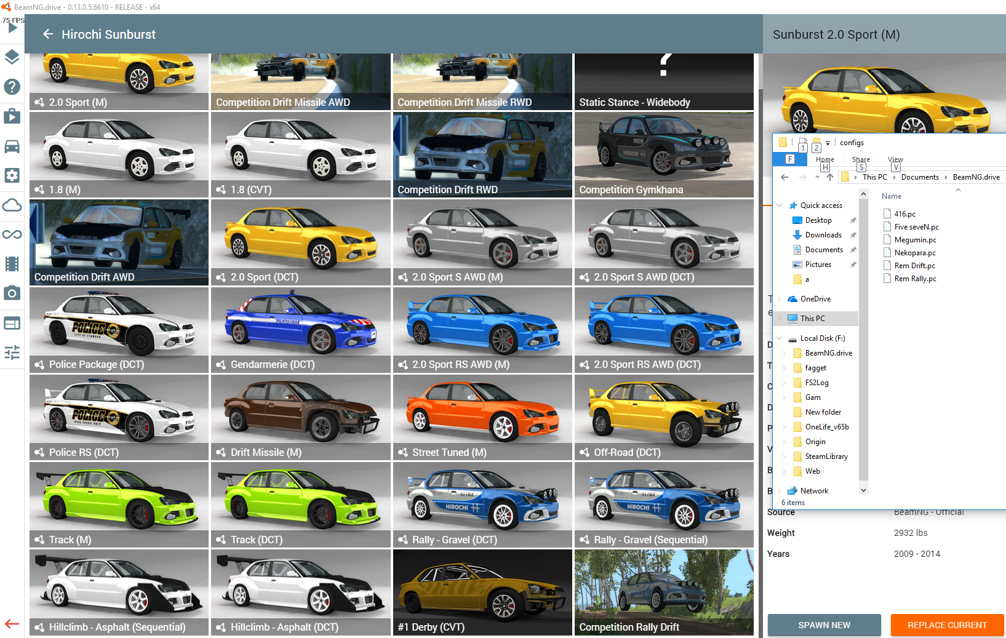Open Explorer Share ribbon tab
1006x638 pixels.
pos(861,159)
